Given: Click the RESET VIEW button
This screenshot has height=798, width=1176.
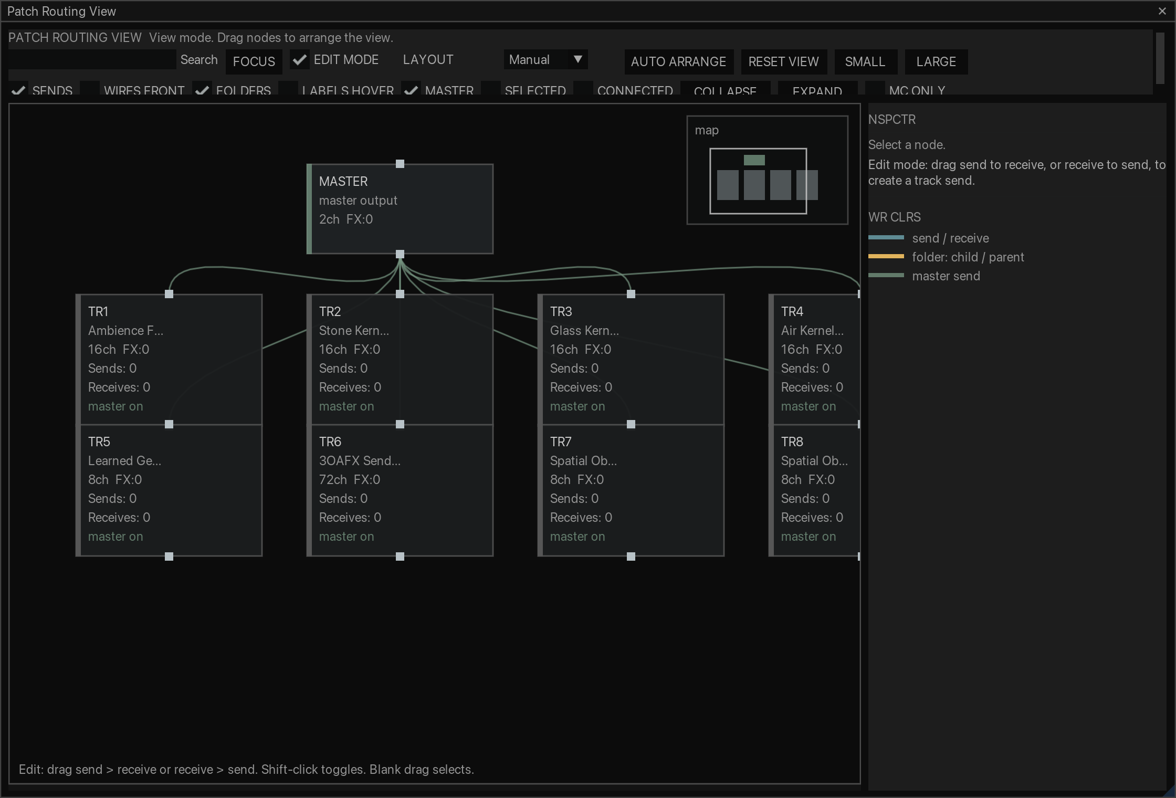Looking at the screenshot, I should pos(784,61).
